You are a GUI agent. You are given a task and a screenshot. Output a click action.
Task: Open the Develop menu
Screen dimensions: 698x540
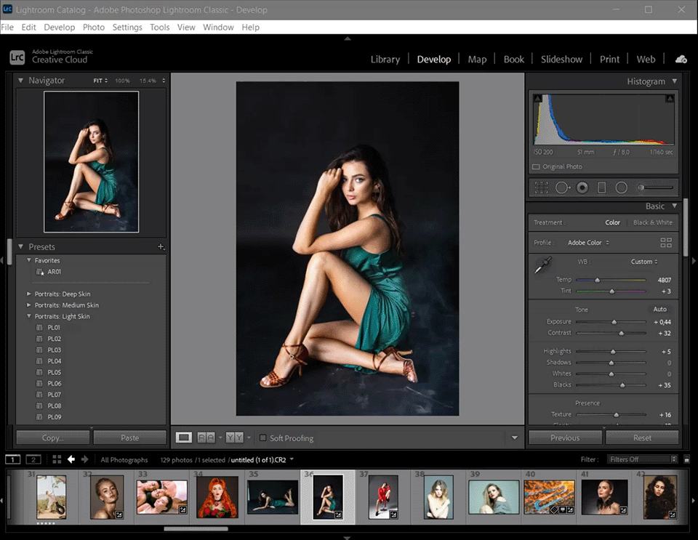point(59,27)
